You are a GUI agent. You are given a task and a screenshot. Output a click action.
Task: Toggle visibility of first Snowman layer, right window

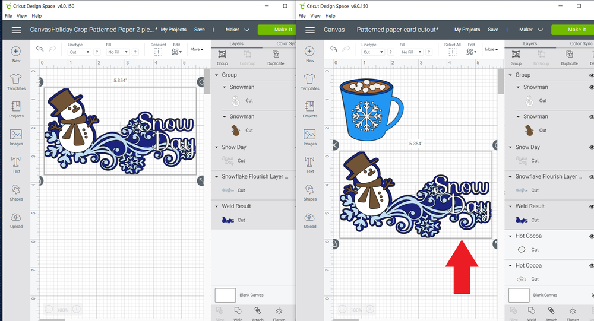pos(591,87)
